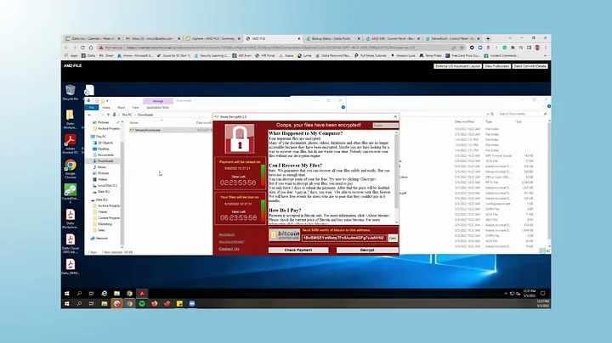Bookmark this page with star icon

[x=462, y=48]
